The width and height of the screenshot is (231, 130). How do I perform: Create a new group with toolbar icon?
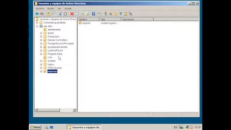[110, 14]
